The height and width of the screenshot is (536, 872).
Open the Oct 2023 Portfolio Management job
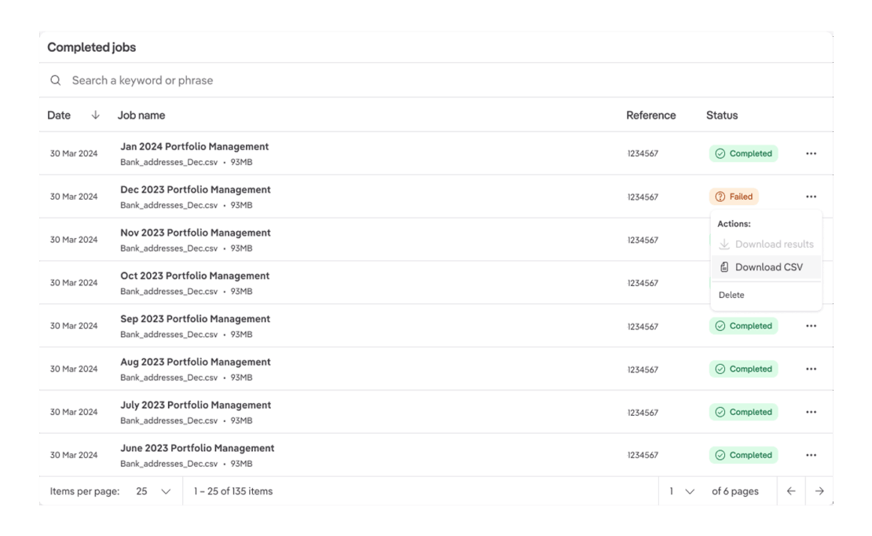tap(194, 276)
